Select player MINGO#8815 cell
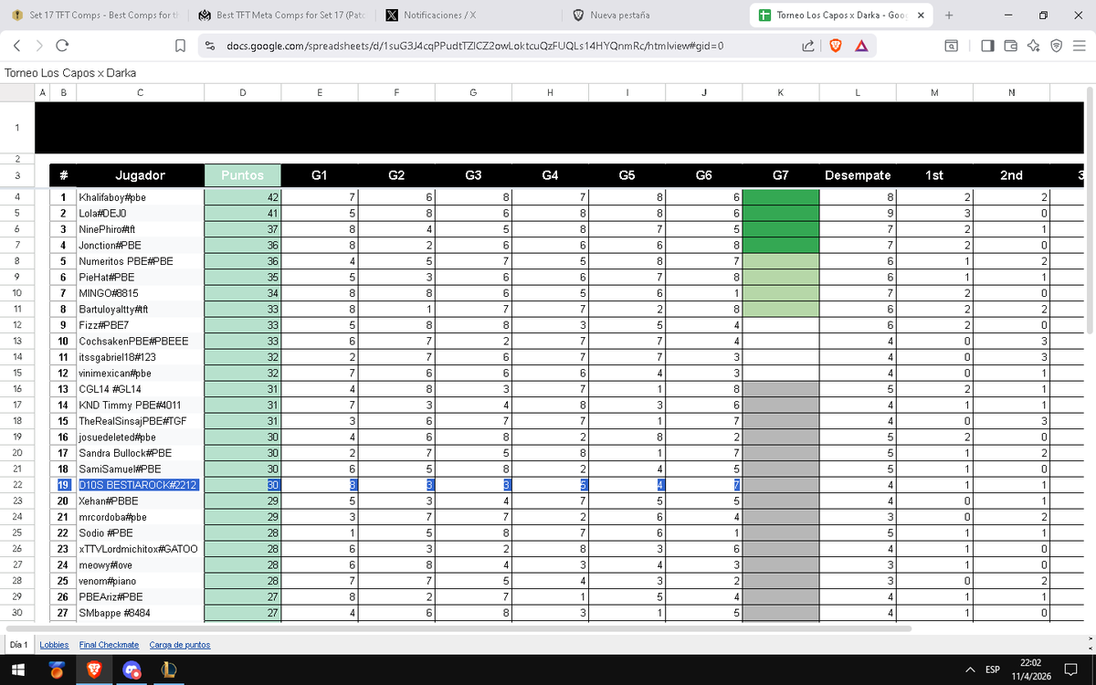Image resolution: width=1096 pixels, height=685 pixels. (140, 293)
